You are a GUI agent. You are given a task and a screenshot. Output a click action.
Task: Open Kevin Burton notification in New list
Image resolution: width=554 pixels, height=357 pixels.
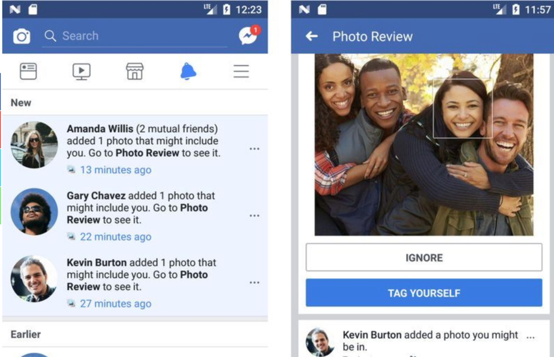tap(142, 275)
